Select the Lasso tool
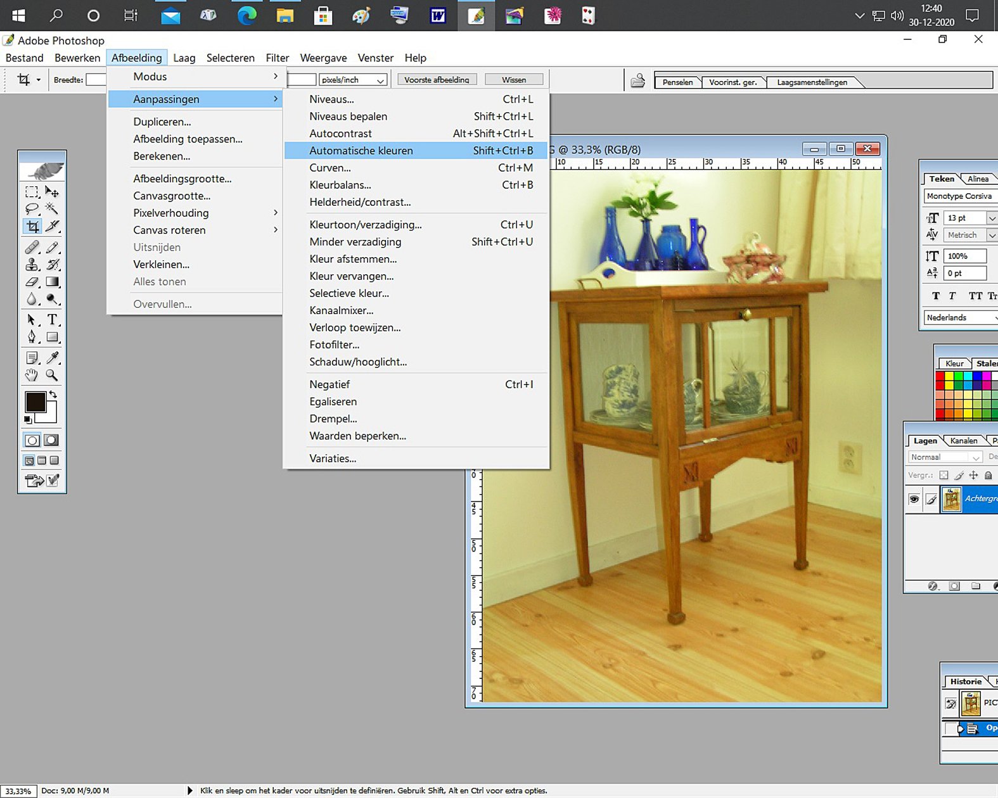 (x=32, y=208)
